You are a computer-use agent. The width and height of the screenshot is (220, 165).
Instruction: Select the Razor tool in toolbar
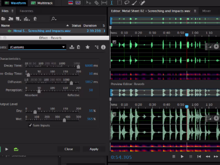97,3
